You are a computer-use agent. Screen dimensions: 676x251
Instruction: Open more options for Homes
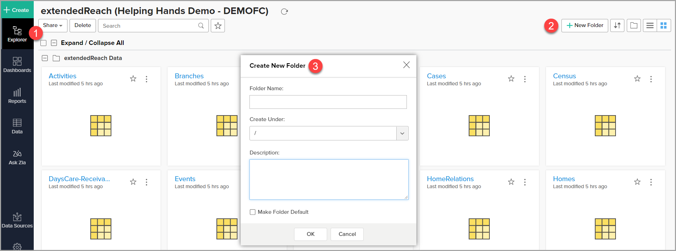(x=651, y=182)
